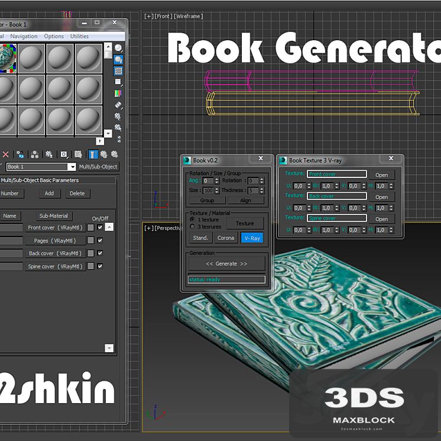Open the Pages ( VRayMtl ) sub-material button
This screenshot has height=441, width=441.
tap(55, 241)
